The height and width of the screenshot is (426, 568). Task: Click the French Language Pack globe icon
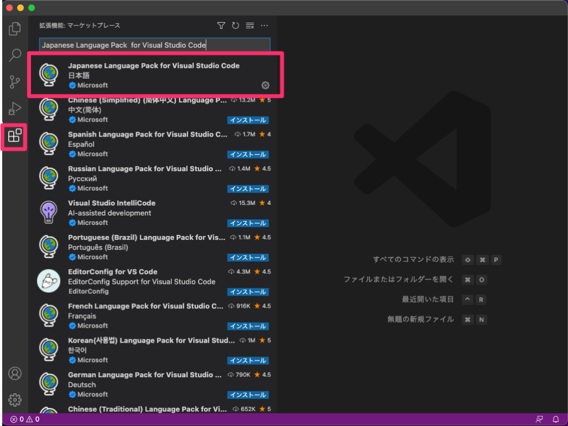point(49,315)
